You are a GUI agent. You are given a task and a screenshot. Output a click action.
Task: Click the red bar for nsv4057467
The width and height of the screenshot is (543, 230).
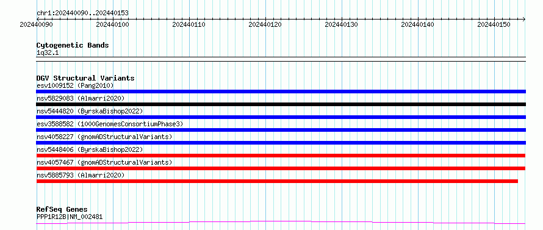(281, 168)
